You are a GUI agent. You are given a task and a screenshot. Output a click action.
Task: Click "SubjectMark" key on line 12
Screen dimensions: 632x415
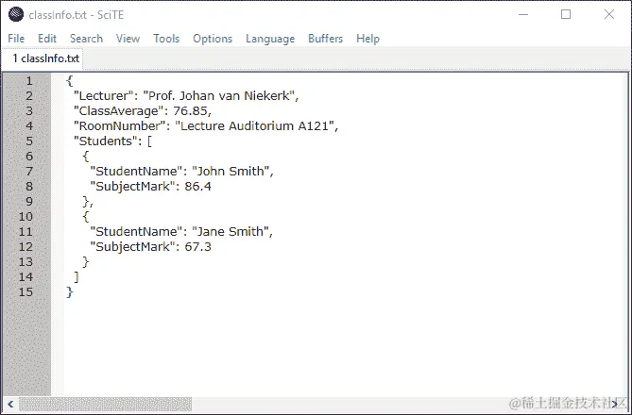(x=132, y=247)
